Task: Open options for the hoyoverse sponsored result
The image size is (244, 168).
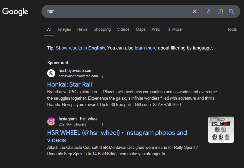Action: pyautogui.click(x=103, y=76)
